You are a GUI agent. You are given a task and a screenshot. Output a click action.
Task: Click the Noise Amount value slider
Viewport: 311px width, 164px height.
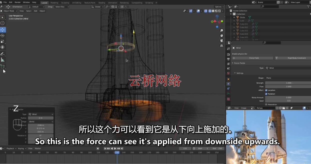coord(288,97)
